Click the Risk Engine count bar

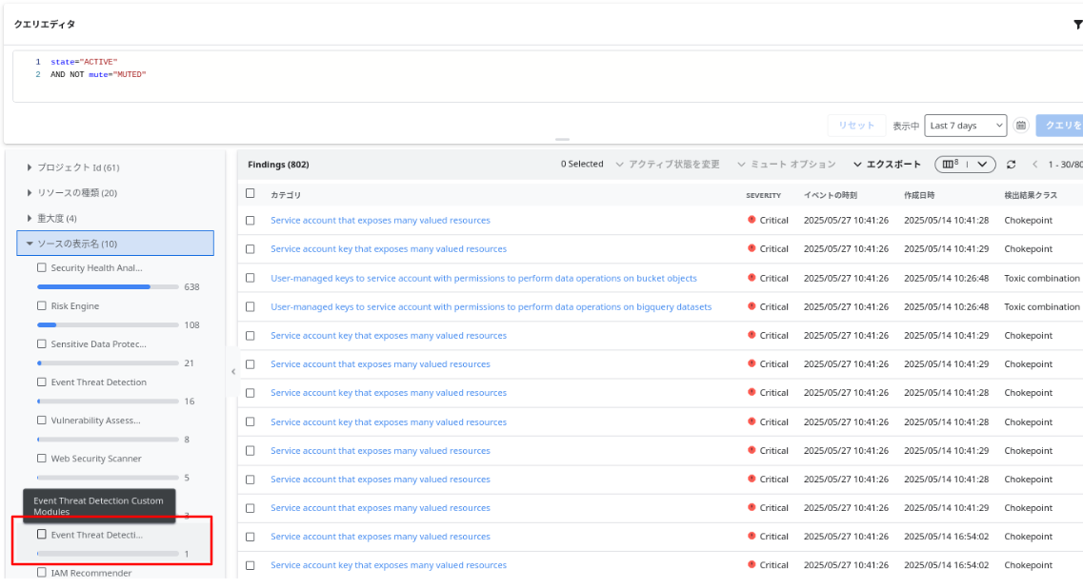point(108,324)
